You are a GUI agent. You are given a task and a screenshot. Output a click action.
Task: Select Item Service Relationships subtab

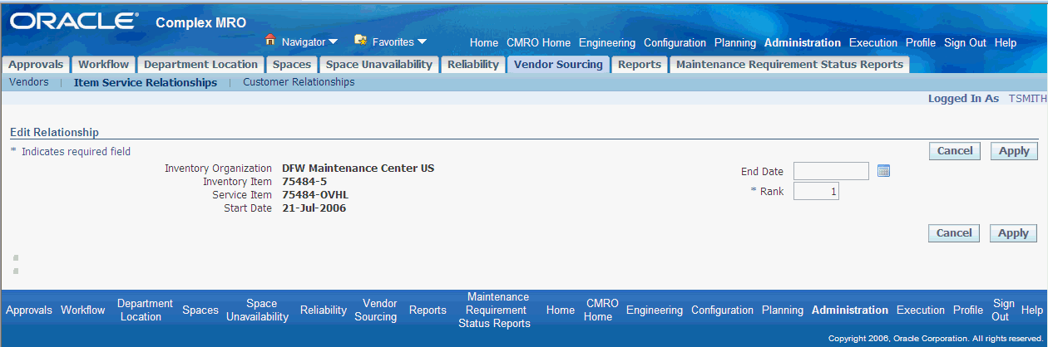point(146,82)
